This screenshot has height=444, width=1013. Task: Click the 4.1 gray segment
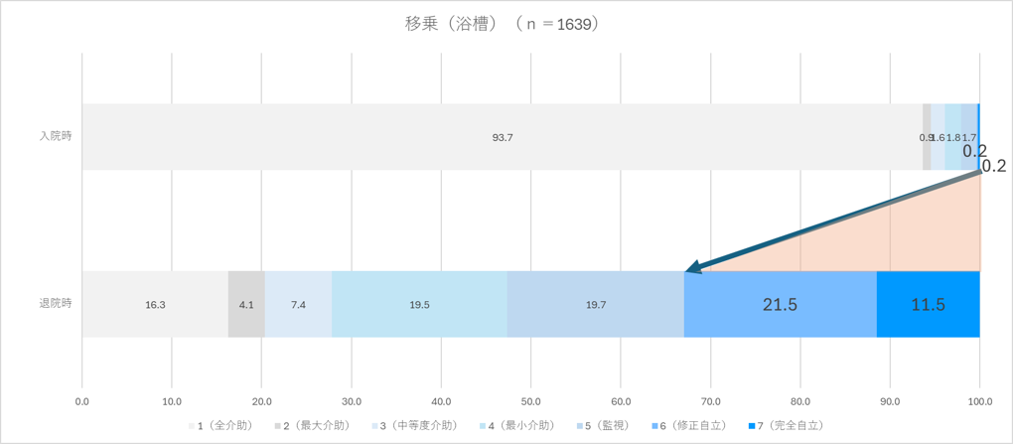[246, 304]
